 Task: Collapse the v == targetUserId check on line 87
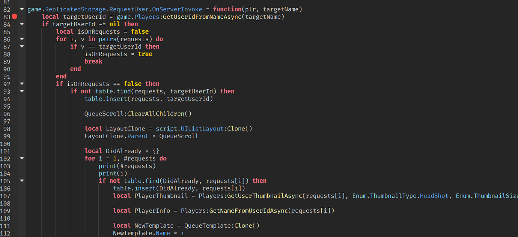(x=21, y=46)
